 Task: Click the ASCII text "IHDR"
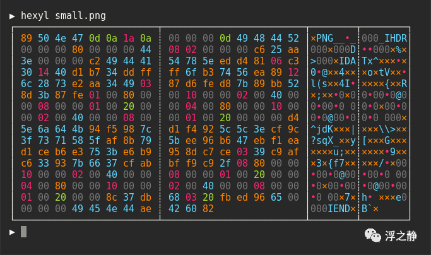(396, 39)
